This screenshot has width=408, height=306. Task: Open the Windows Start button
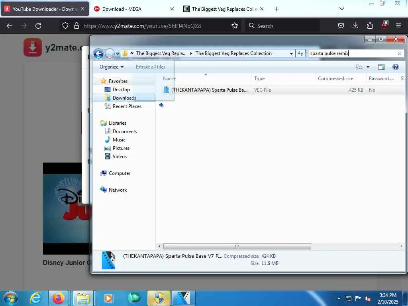(11, 298)
